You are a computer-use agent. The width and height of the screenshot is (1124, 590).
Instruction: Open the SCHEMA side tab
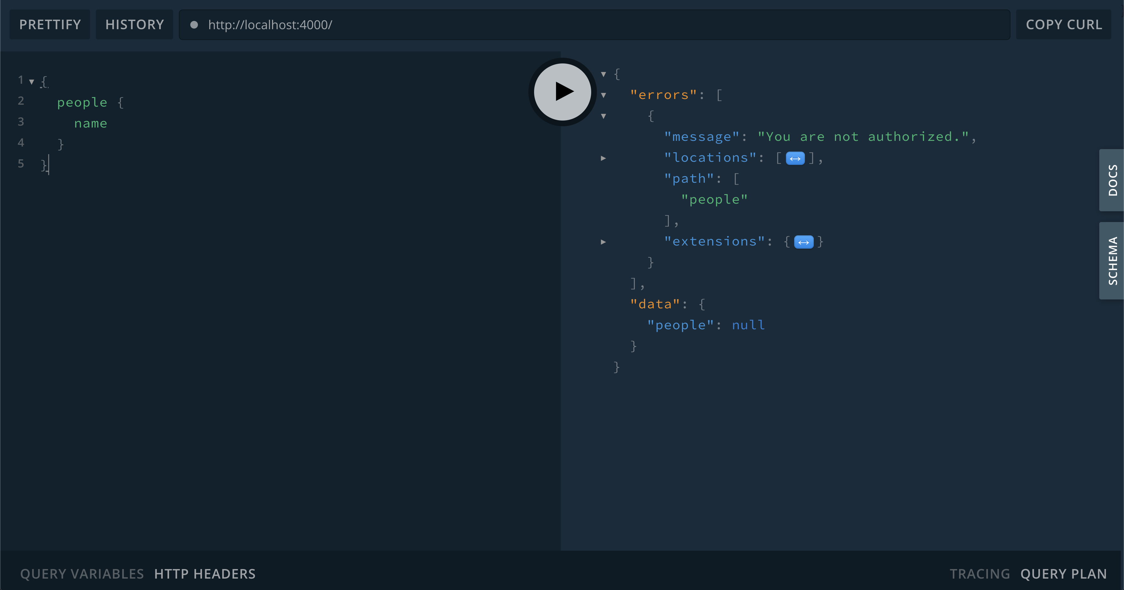tap(1112, 260)
